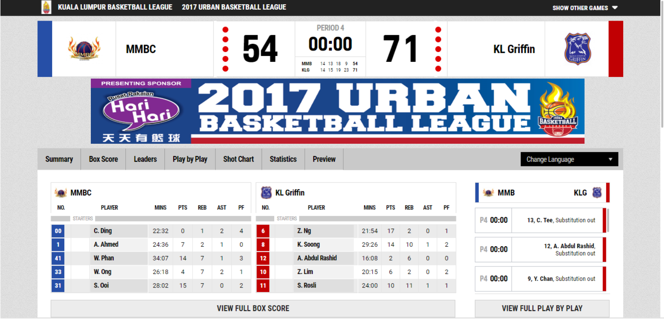Click View Full Box Score button
The image size is (664, 319).
click(x=253, y=308)
